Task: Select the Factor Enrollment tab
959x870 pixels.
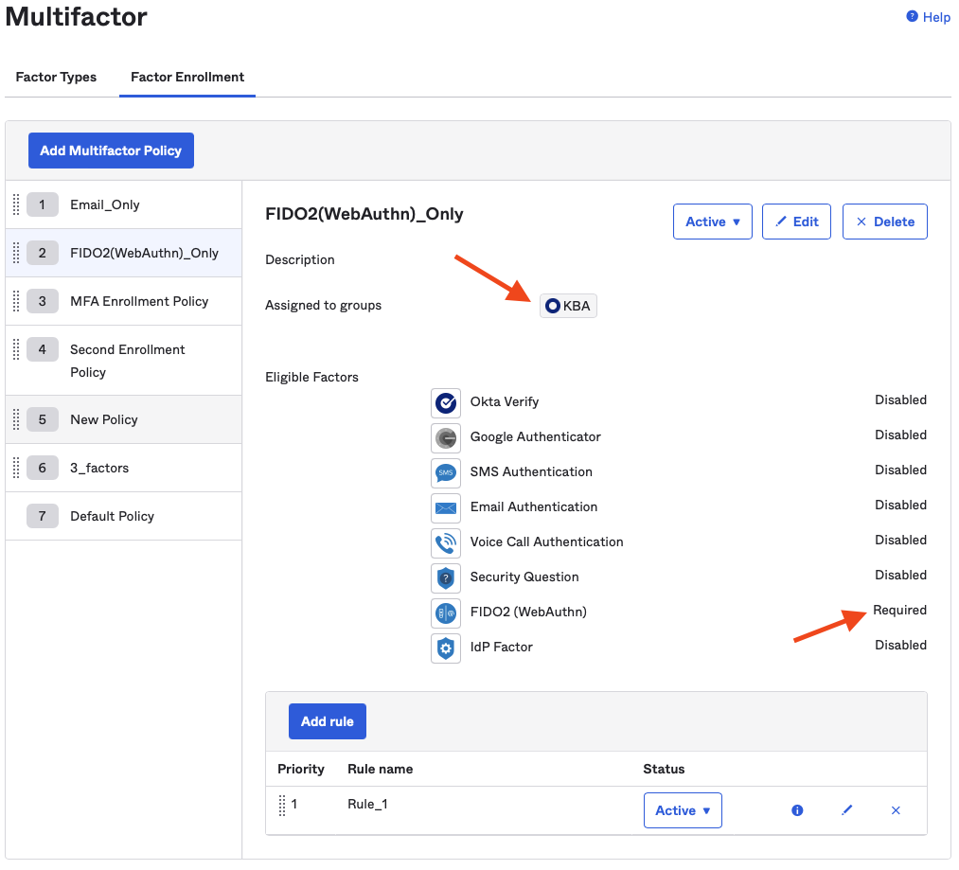Action: 187,77
